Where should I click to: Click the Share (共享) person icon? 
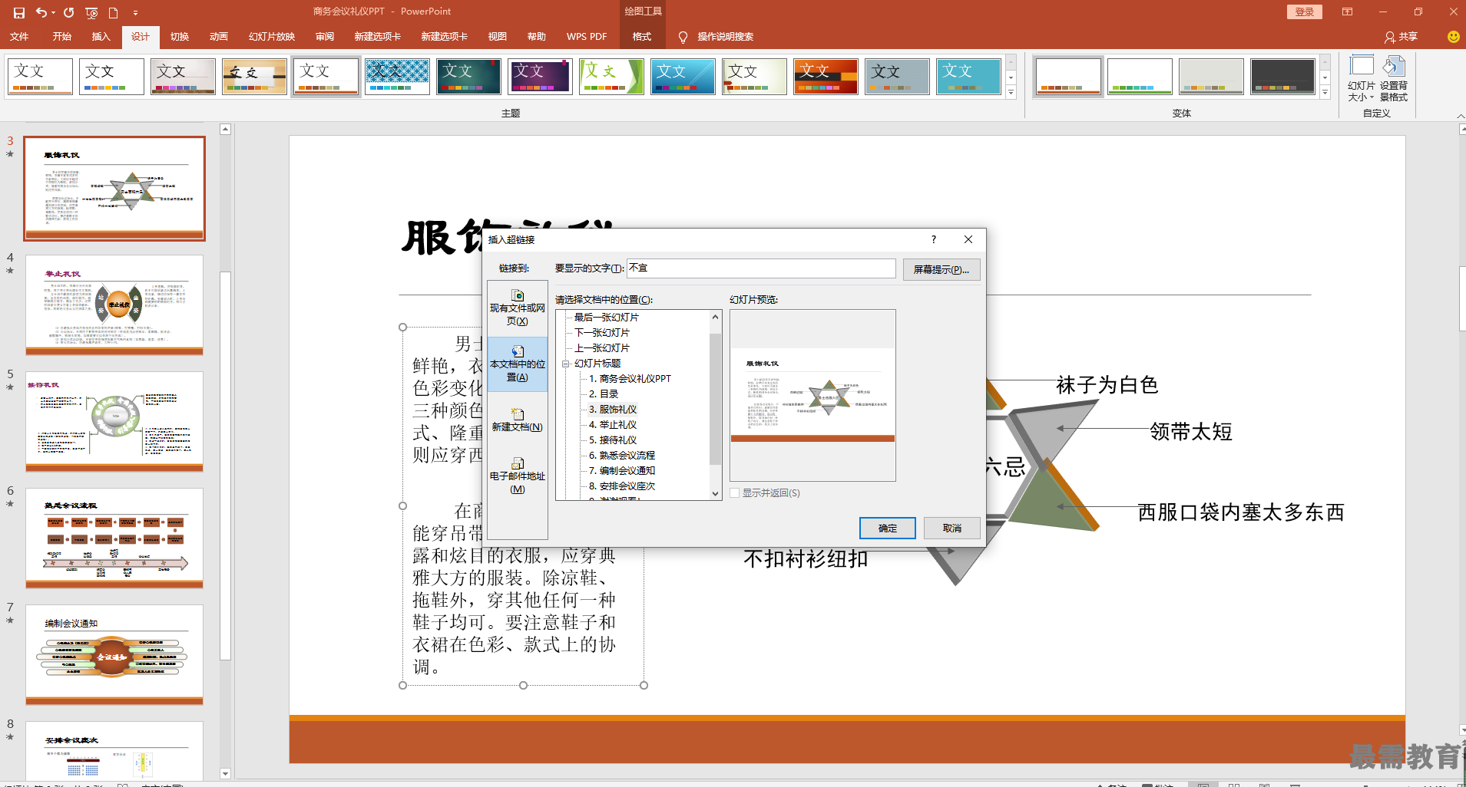[x=1389, y=37]
